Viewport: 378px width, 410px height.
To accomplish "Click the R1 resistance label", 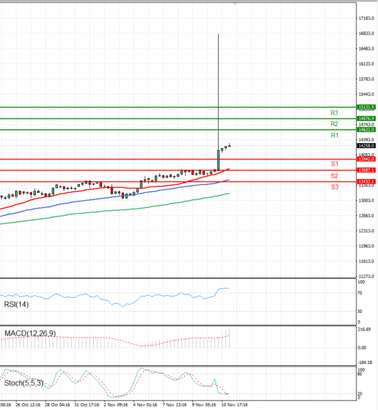I will 335,136.
